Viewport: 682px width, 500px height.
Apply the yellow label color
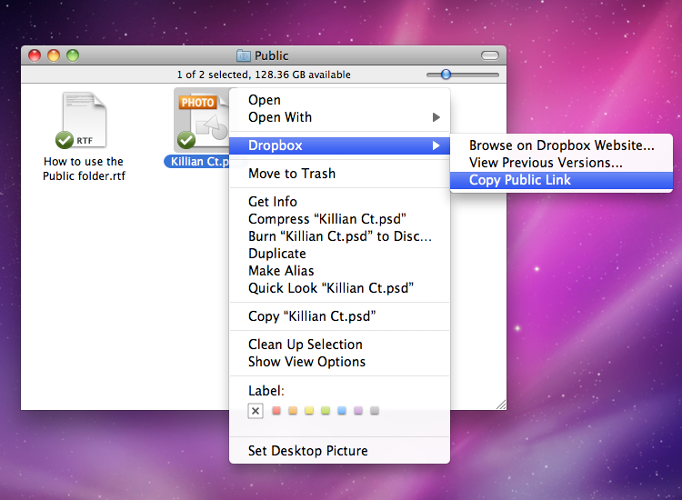(x=308, y=411)
